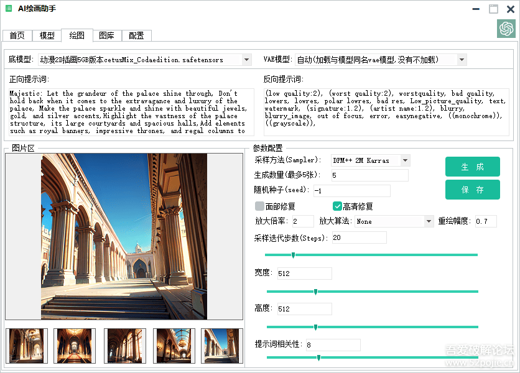Click the 高度 field showing 512

point(304,309)
